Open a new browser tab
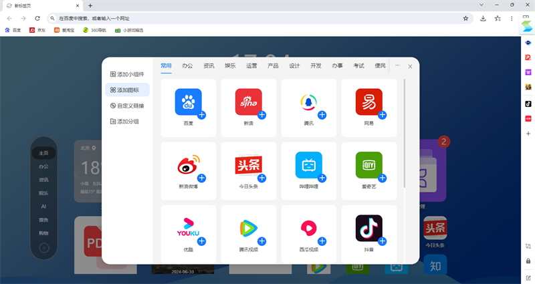Image resolution: width=535 pixels, height=284 pixels. [x=90, y=5]
